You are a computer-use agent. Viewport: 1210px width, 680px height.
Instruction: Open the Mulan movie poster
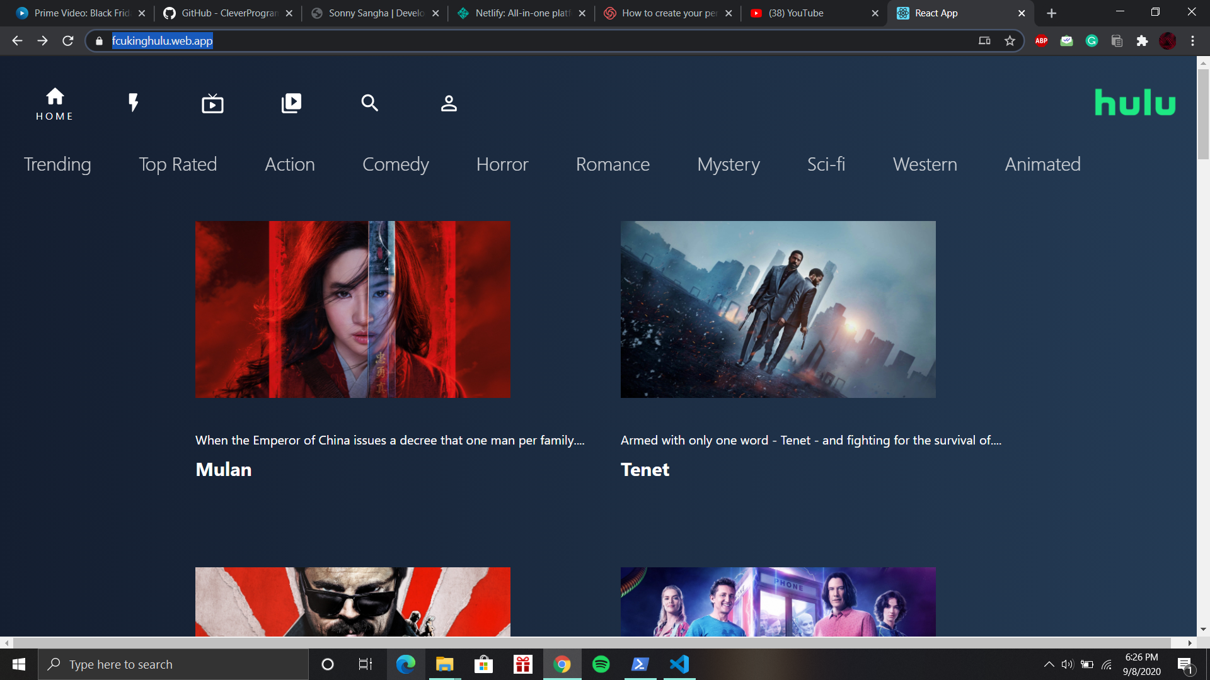click(x=352, y=309)
